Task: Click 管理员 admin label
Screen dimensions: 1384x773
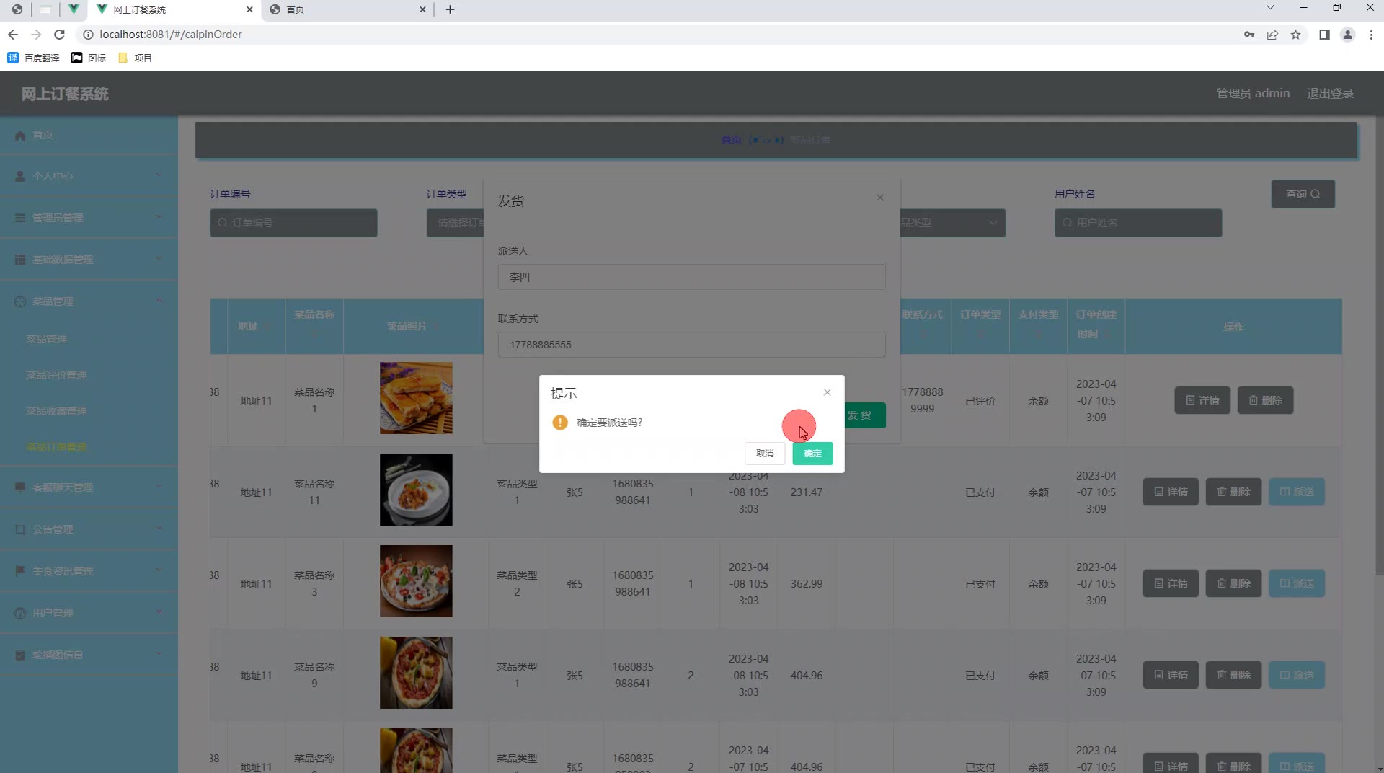Action: tap(1253, 94)
